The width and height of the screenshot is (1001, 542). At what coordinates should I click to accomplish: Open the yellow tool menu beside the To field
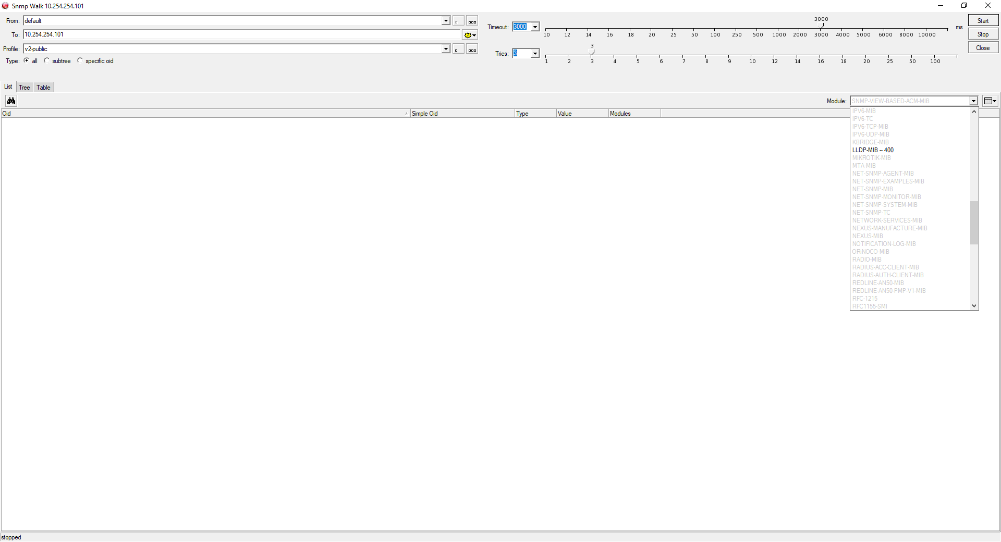point(470,35)
